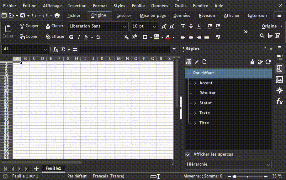Click the Effacer formatting button
Viewport: 286px width, 180px height.
point(55,37)
